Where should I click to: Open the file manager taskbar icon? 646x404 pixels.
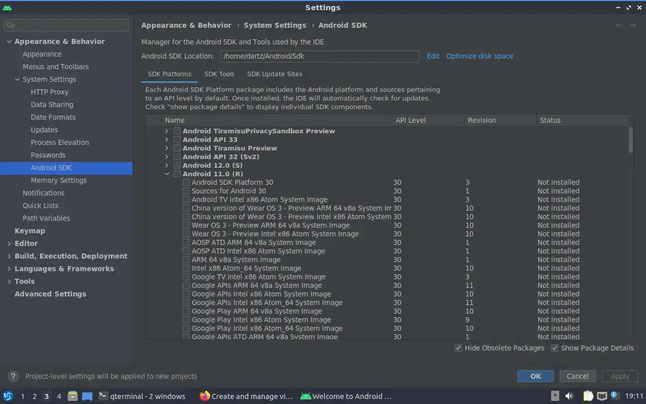[72, 396]
